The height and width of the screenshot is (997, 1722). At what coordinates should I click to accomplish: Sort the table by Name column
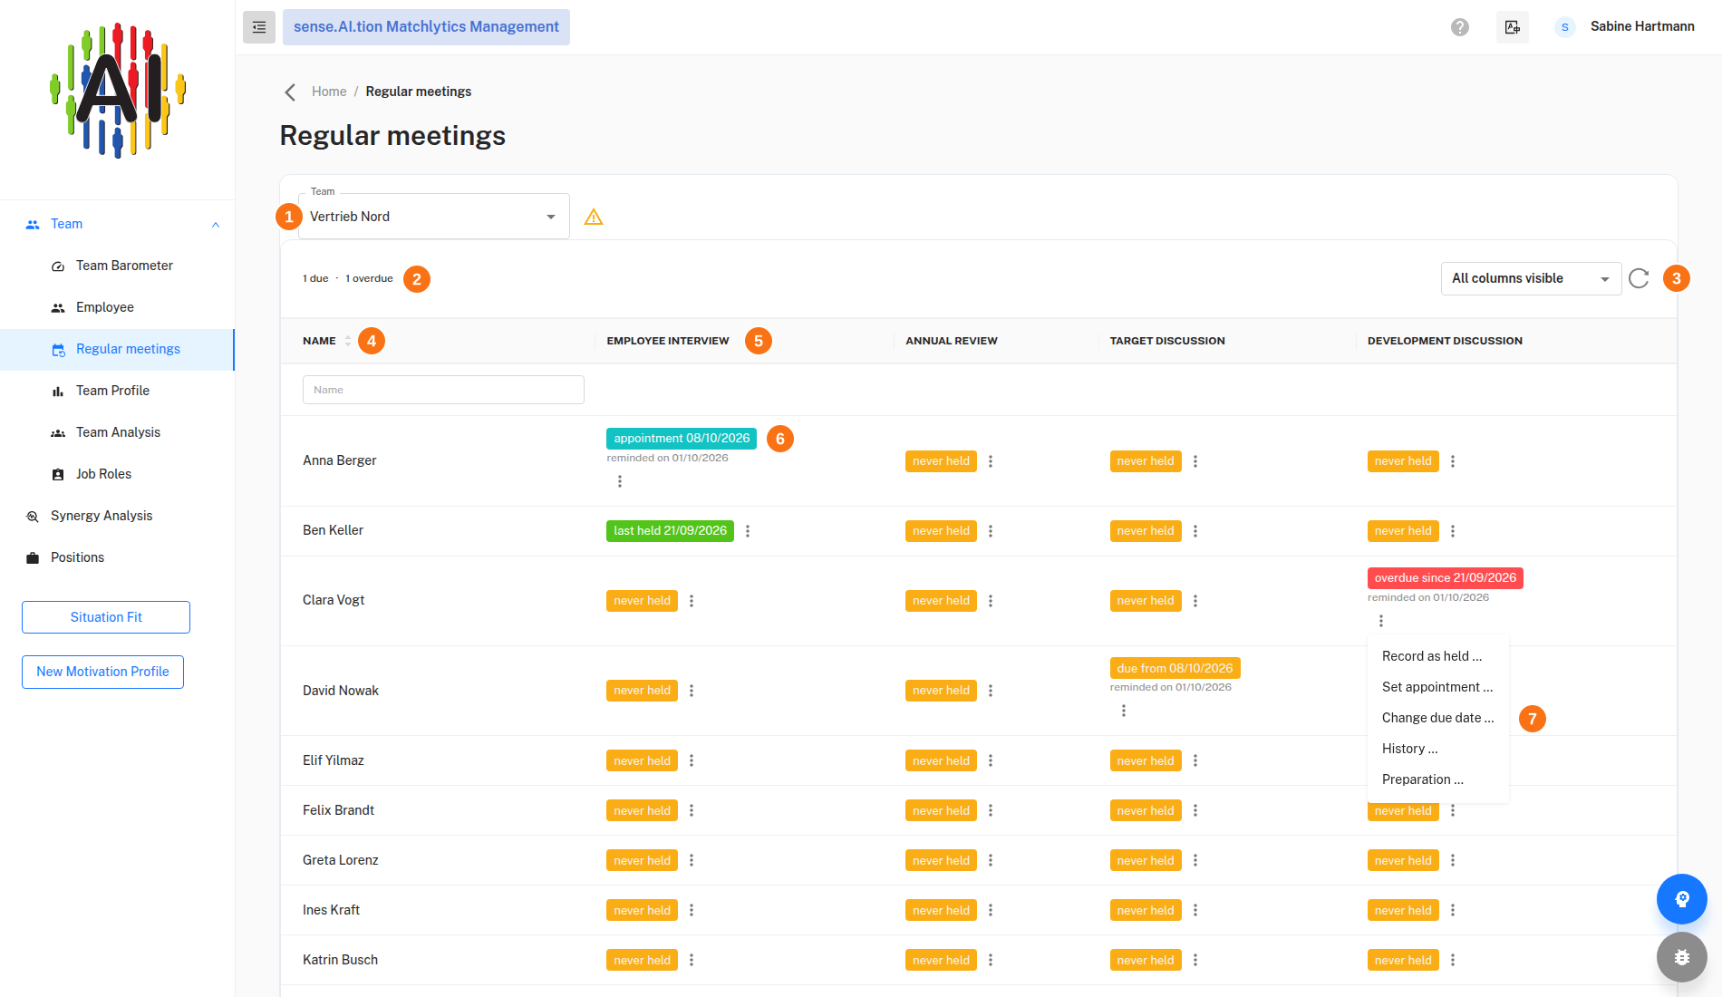[x=348, y=341]
